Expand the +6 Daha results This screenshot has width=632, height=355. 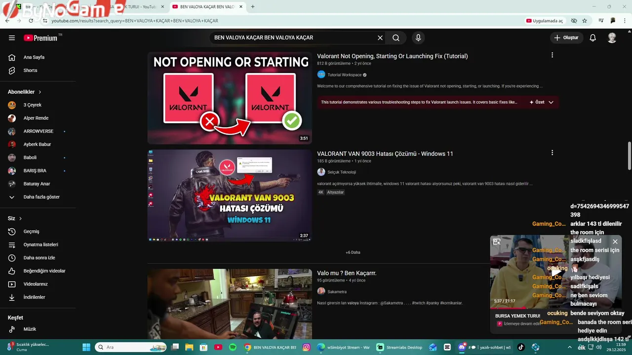(353, 252)
